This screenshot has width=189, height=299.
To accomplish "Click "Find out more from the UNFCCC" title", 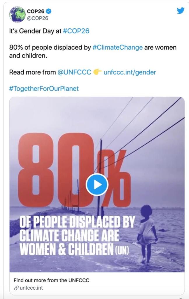I will tap(51, 280).
